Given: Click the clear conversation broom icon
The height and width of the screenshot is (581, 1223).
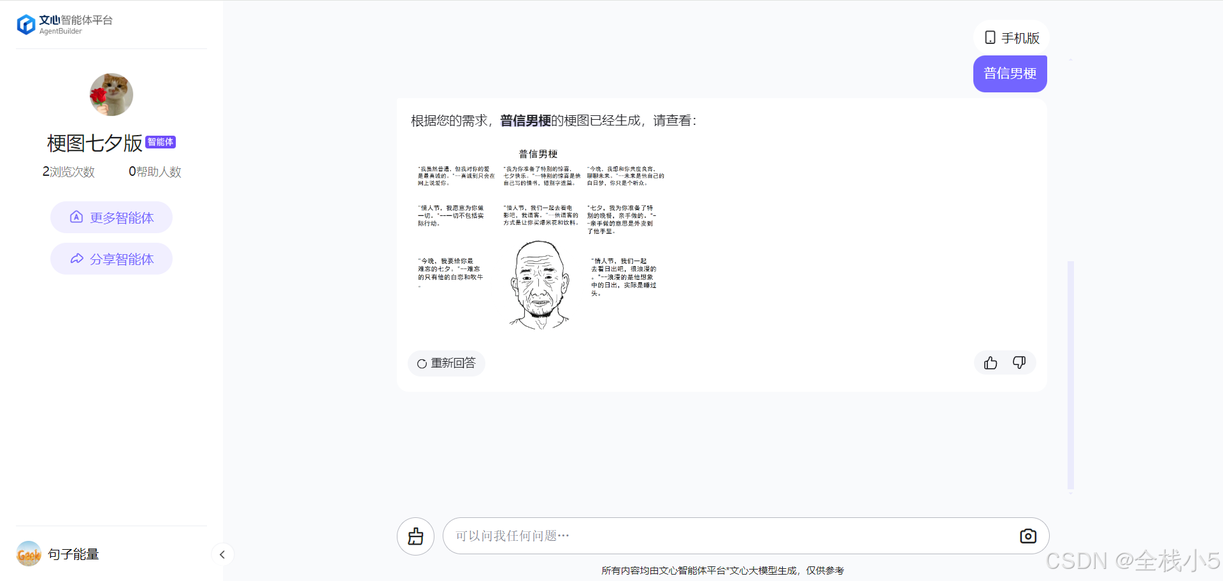Looking at the screenshot, I should pyautogui.click(x=415, y=536).
